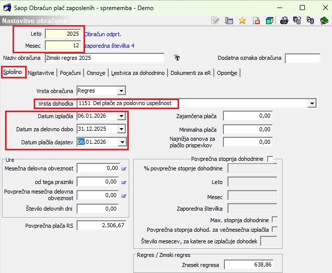Click the Datum plačila dajatev date value
The image size is (332, 273).
tap(92, 142)
